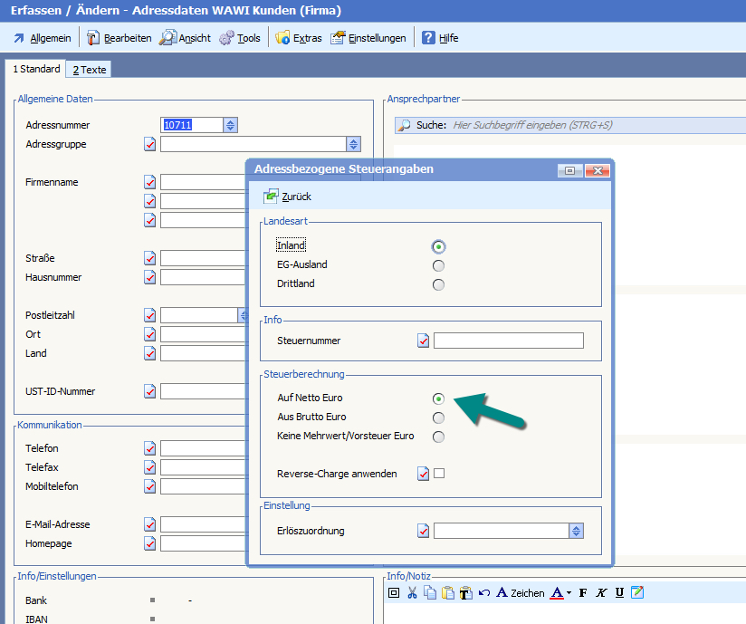Click the cut scissors icon in Info/Notiz
The width and height of the screenshot is (746, 624).
point(412,593)
